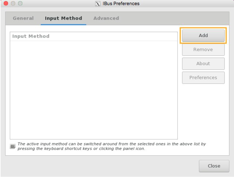Screen dimensions: 234x177
Task: Click the info icon beside the hint text
Action: (12, 146)
